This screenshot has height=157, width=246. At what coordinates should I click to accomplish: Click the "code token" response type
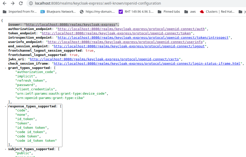(27, 136)
